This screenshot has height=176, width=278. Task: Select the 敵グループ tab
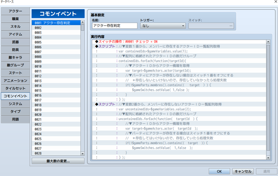(16, 65)
